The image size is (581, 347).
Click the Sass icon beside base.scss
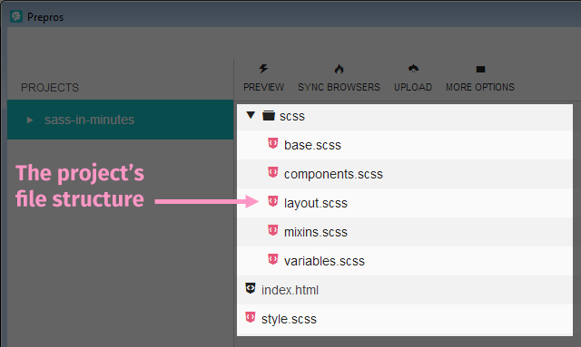[273, 143]
